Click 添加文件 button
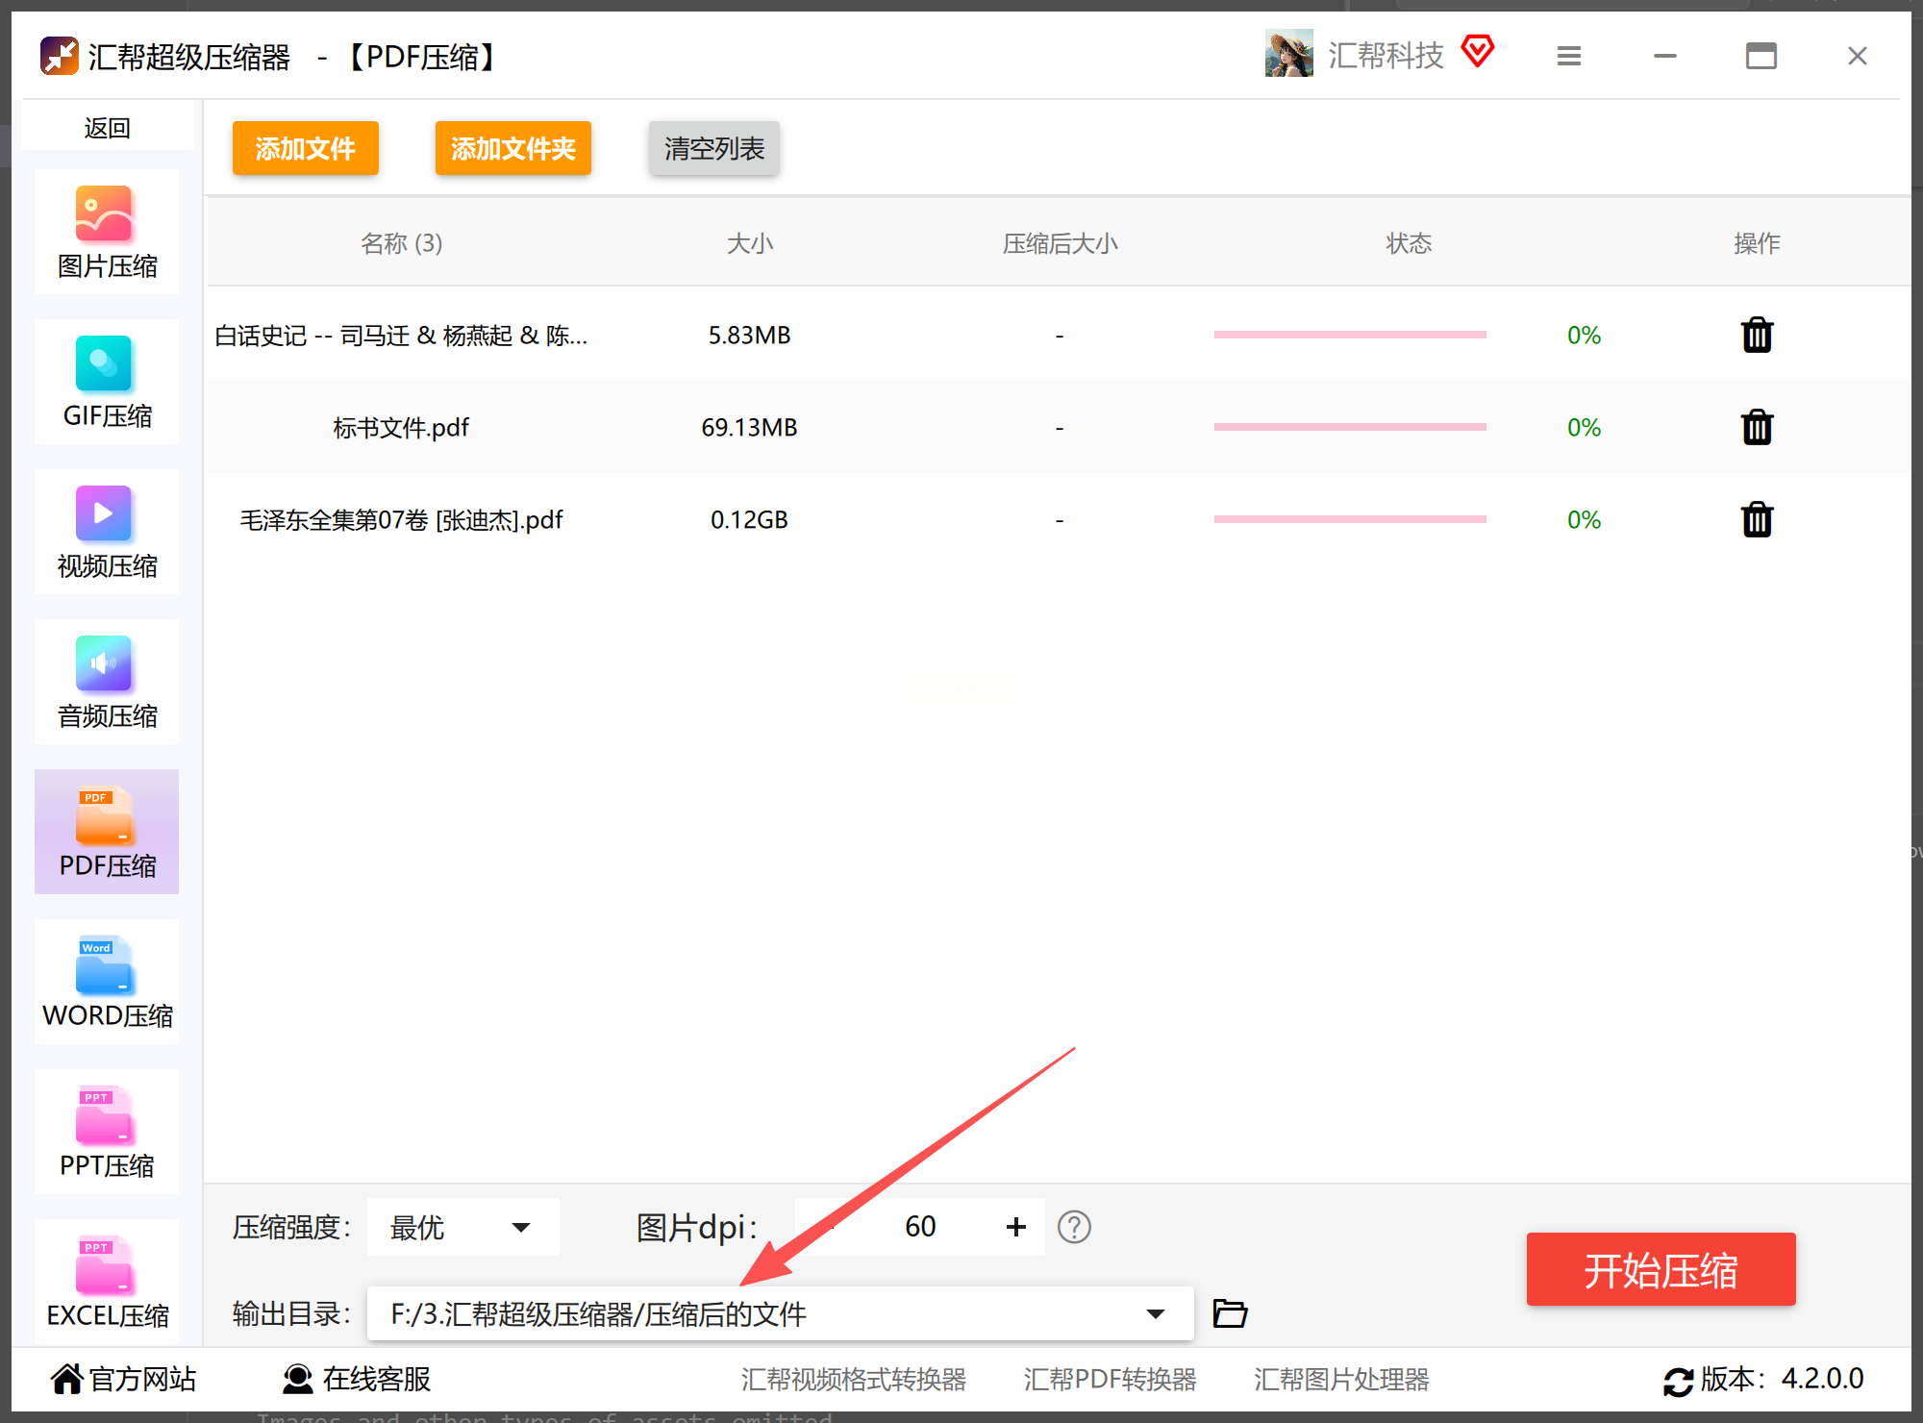Viewport: 1923px width, 1423px height. tap(306, 148)
